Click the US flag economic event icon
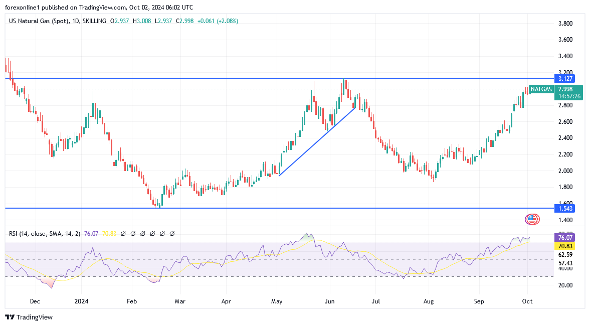Image resolution: width=590 pixels, height=326 pixels. [x=531, y=218]
